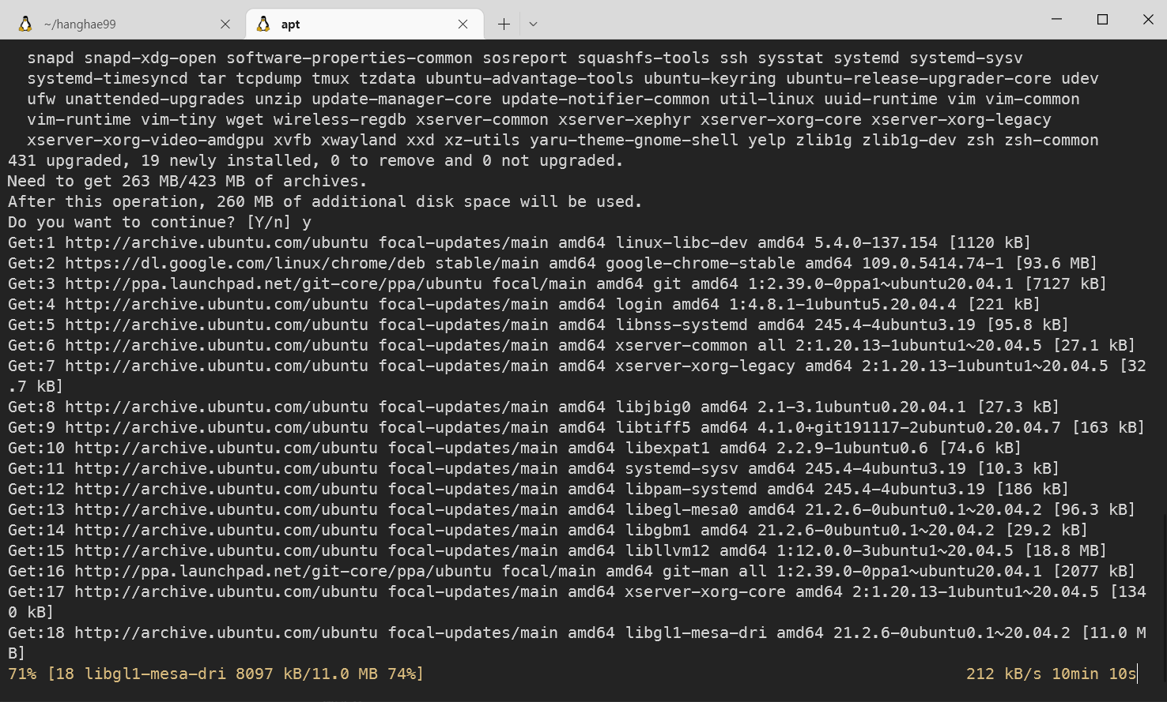The height and width of the screenshot is (702, 1167).
Task: Click the Tux penguin icon on apt tab
Action: point(263,24)
